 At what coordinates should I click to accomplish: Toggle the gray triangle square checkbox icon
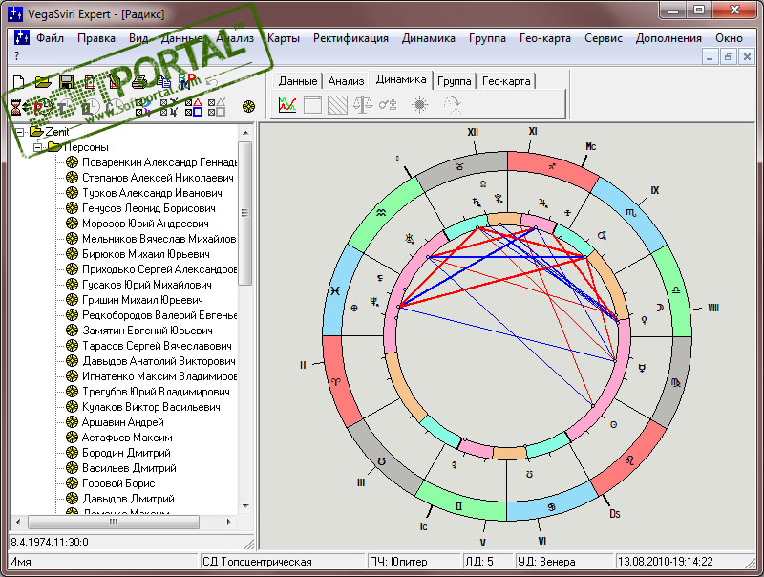click(218, 107)
